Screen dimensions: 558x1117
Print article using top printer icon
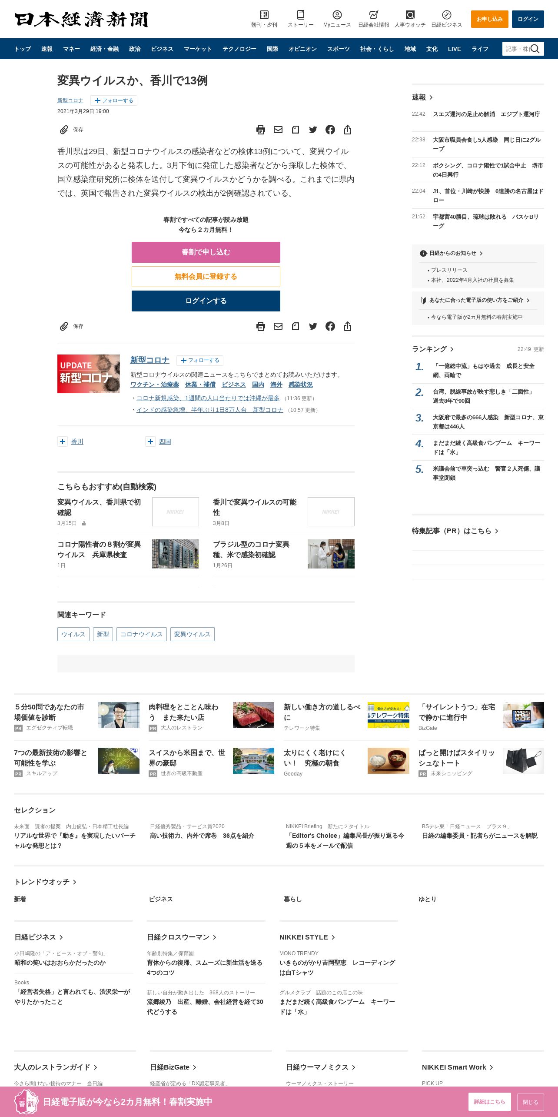point(261,130)
